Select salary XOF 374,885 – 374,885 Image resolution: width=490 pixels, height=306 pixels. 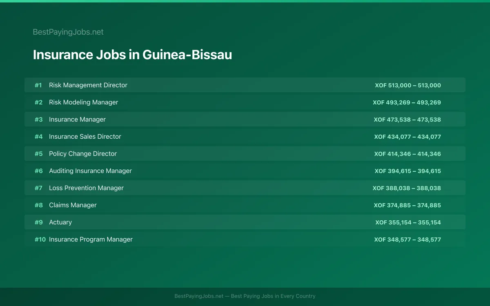coord(407,205)
